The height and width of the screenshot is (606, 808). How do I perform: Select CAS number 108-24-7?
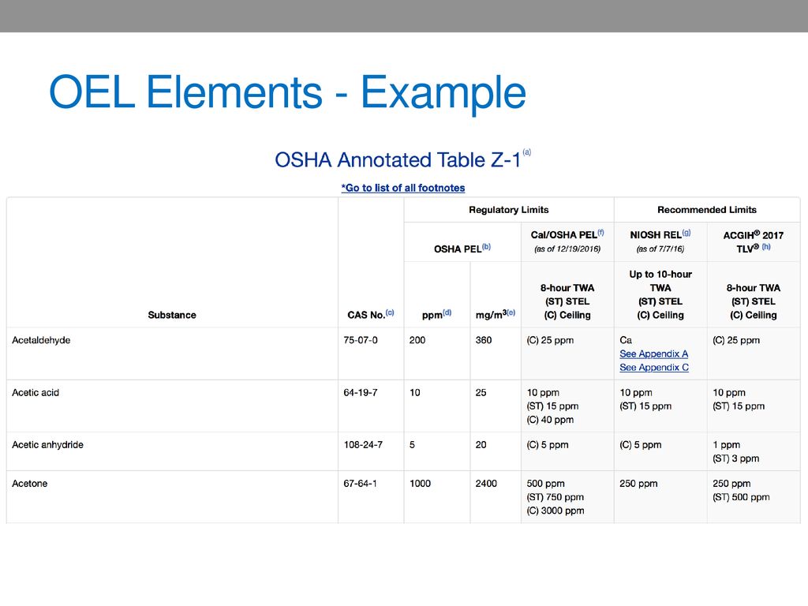coord(363,445)
